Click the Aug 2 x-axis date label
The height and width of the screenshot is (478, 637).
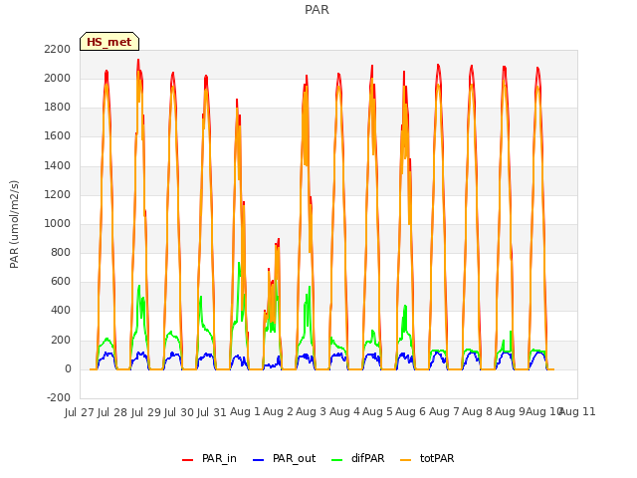[x=278, y=412]
